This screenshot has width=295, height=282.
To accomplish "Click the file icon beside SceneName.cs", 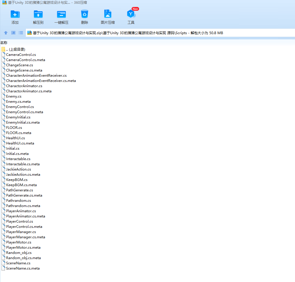I will (3, 263).
